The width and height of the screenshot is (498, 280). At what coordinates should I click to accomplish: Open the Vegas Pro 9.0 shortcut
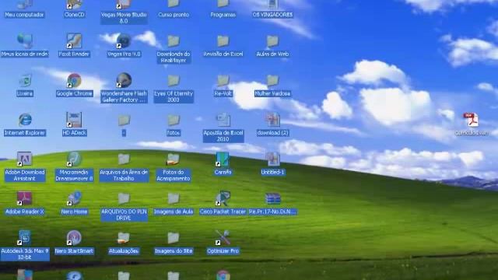pyautogui.click(x=124, y=41)
